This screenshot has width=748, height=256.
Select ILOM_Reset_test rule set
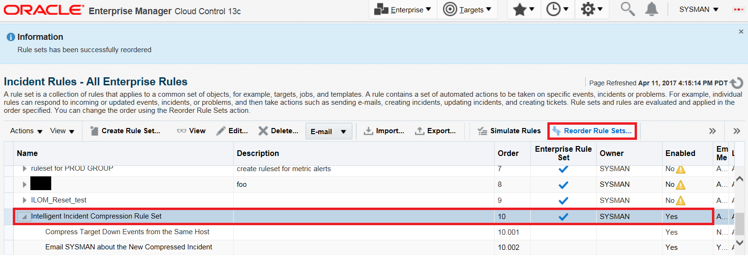(x=59, y=200)
